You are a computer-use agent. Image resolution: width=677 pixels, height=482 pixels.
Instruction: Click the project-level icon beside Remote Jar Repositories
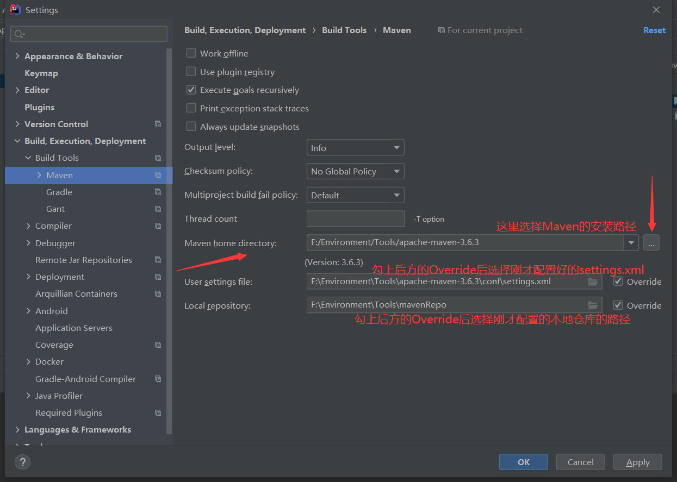pos(158,260)
